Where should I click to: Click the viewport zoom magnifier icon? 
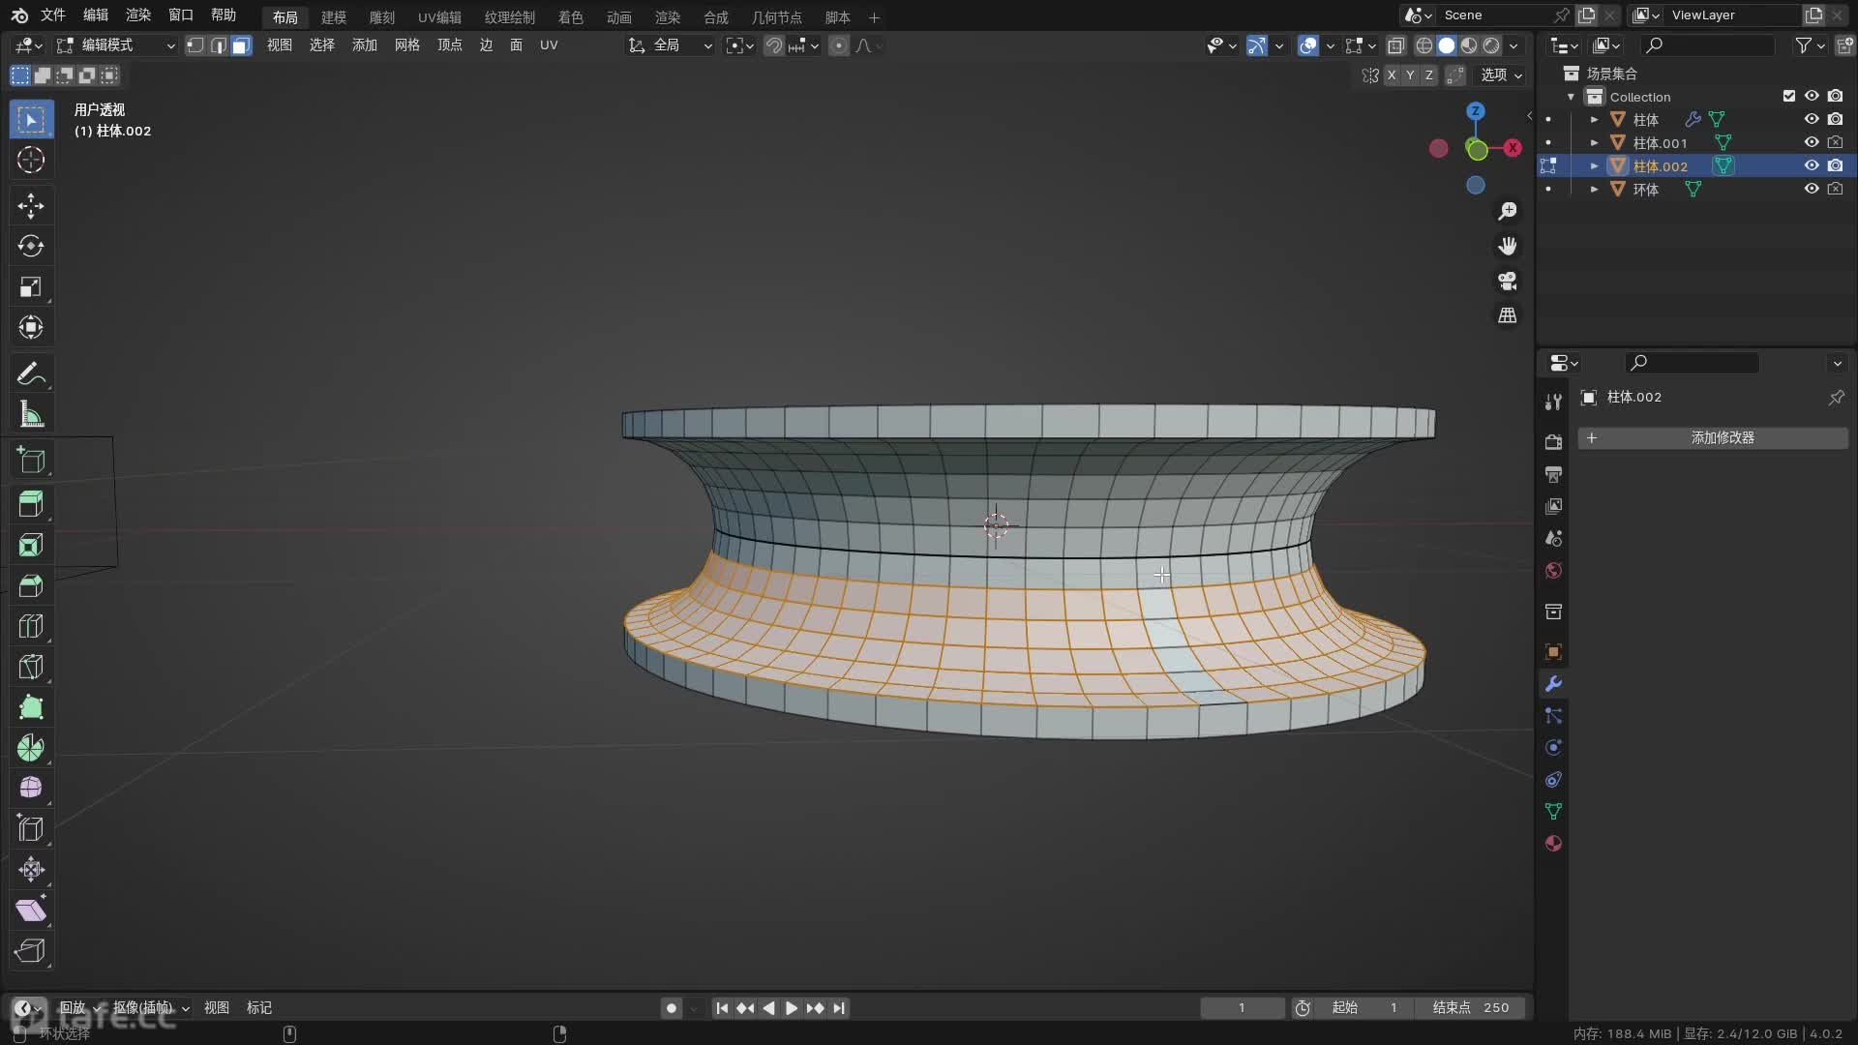pyautogui.click(x=1508, y=211)
